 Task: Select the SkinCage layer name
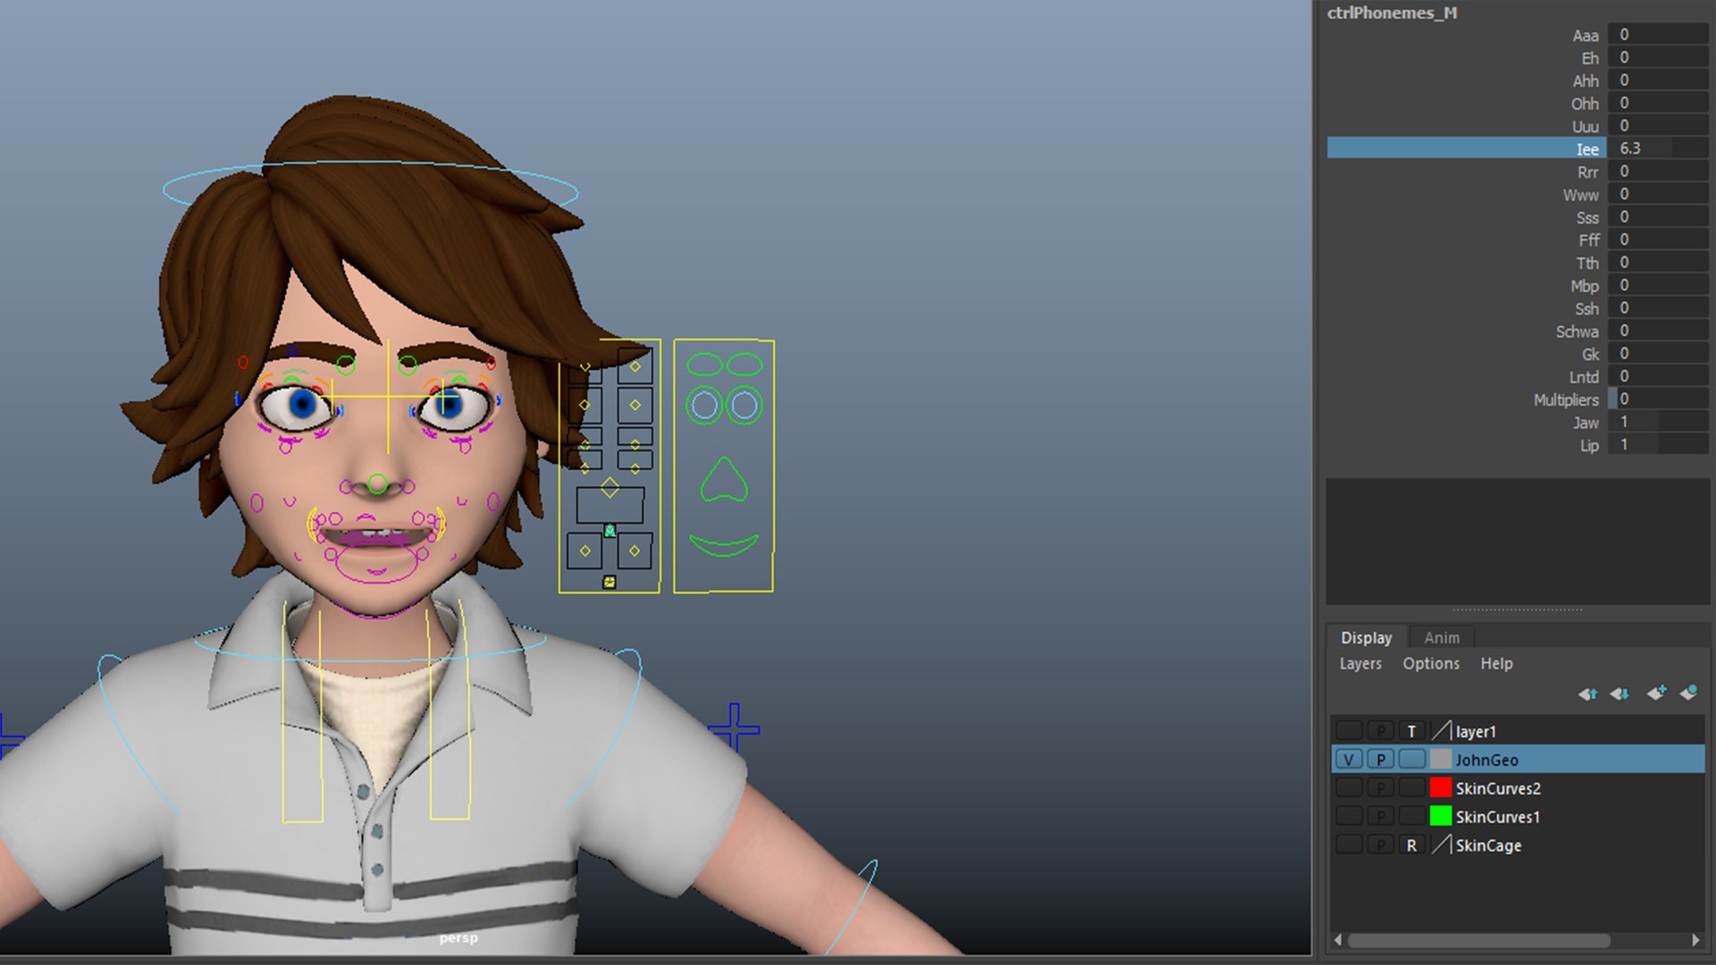pos(1488,845)
